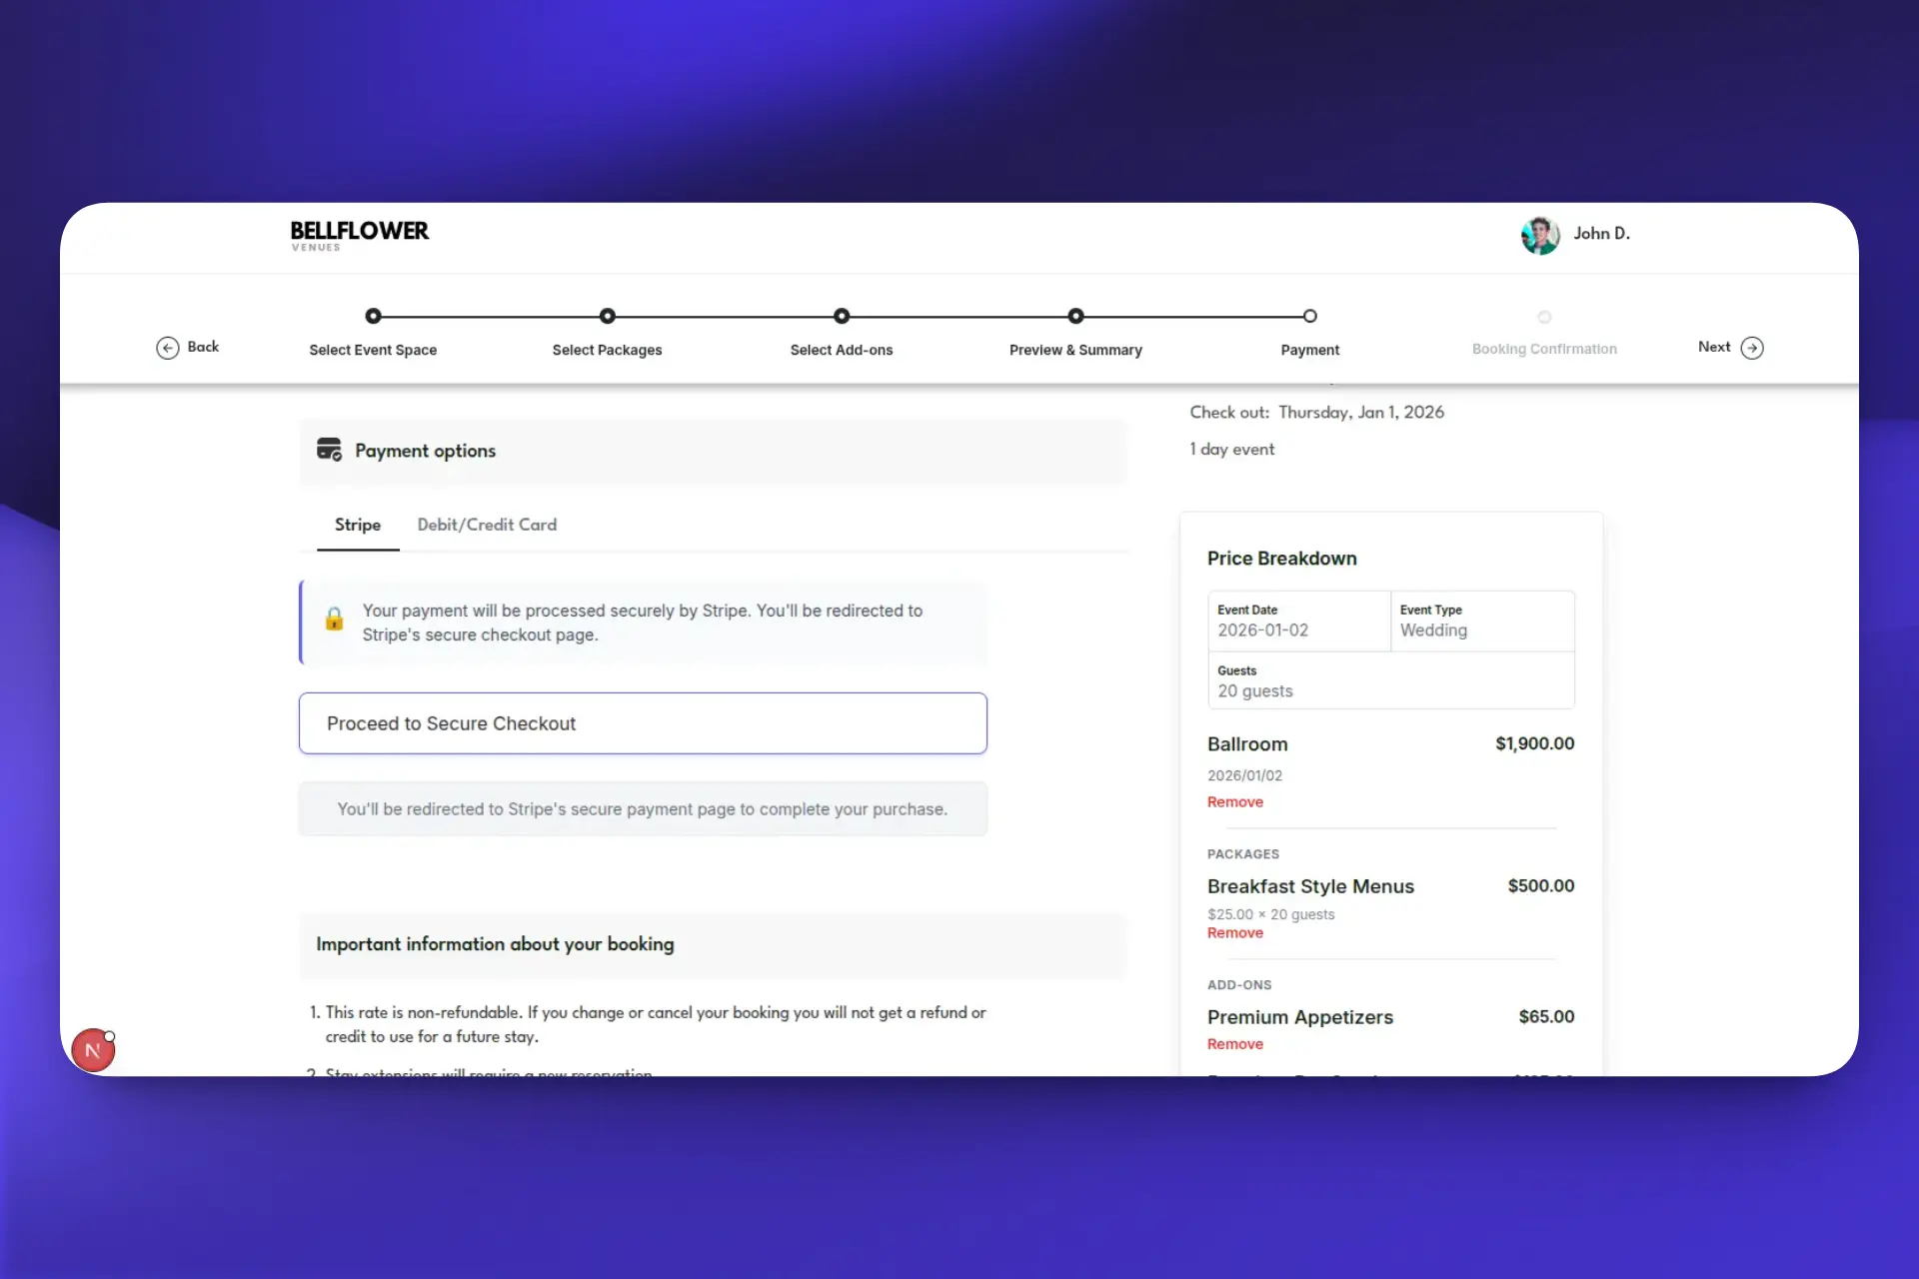Click the John D. username label
Screen dimensions: 1919x1279
(1601, 234)
